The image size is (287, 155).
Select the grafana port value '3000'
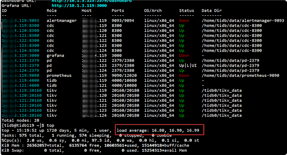coord(116,56)
